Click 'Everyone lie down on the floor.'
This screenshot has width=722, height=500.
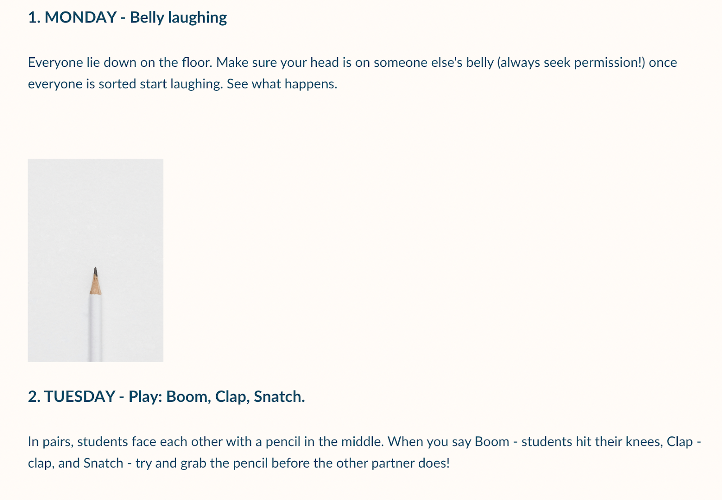(x=120, y=62)
